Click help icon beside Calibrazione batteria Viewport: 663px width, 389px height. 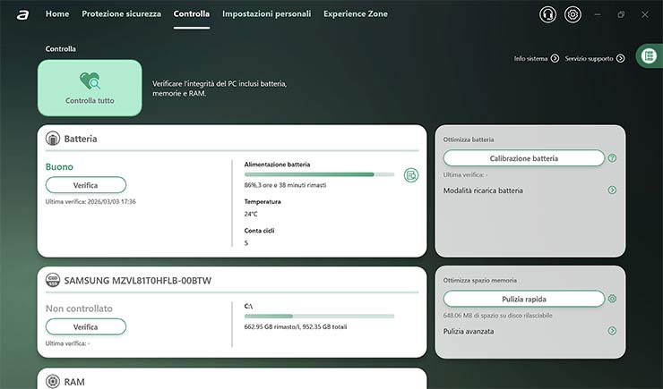coord(612,158)
